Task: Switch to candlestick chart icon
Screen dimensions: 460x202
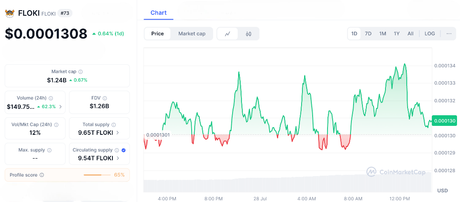Action: point(249,34)
